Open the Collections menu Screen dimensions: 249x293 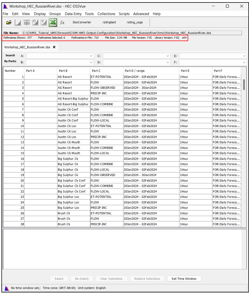(106, 14)
